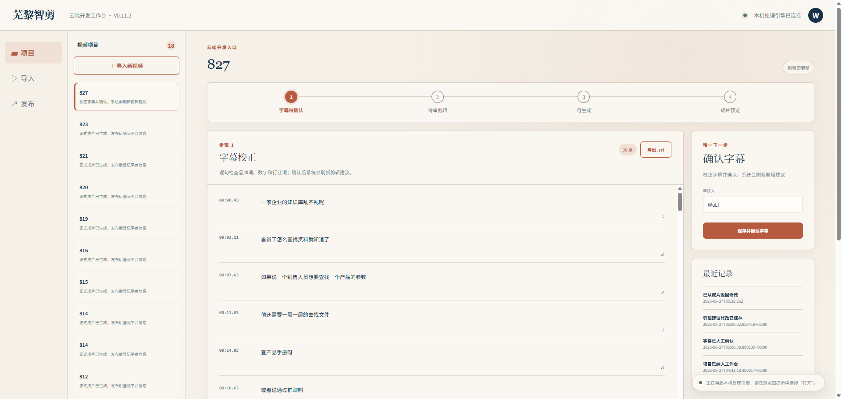842x399 pixels.
Task: Export subtitles with 导出 .srt
Action: [x=656, y=150]
